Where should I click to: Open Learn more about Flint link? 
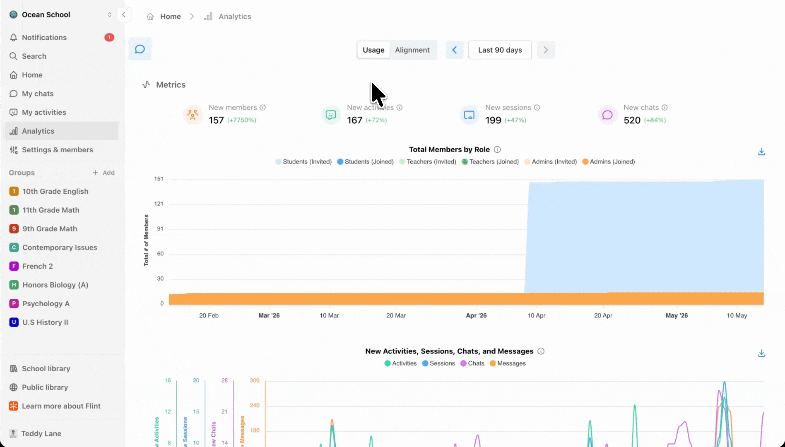coord(62,406)
